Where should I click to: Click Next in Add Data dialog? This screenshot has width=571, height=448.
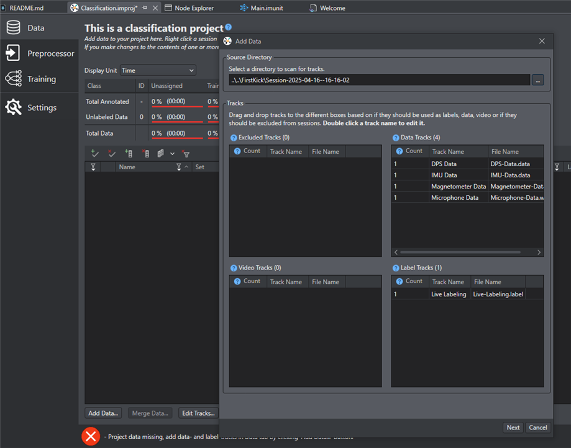[513, 427]
